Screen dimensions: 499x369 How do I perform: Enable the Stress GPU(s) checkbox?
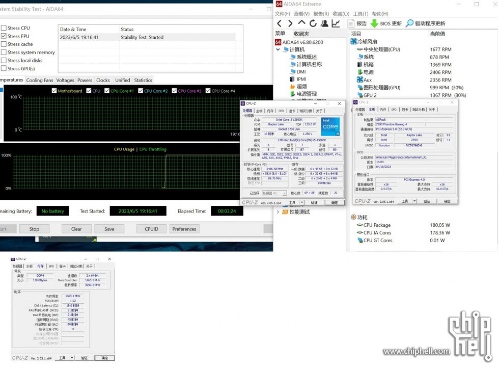point(4,68)
